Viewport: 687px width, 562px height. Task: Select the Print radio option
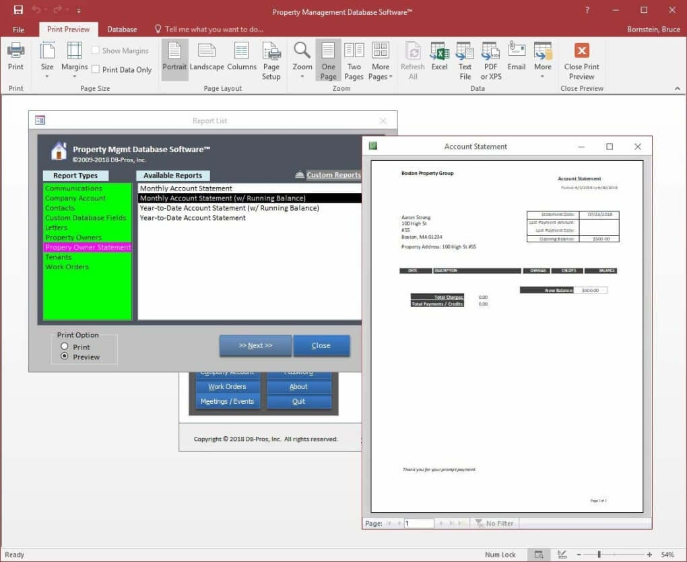coord(65,347)
